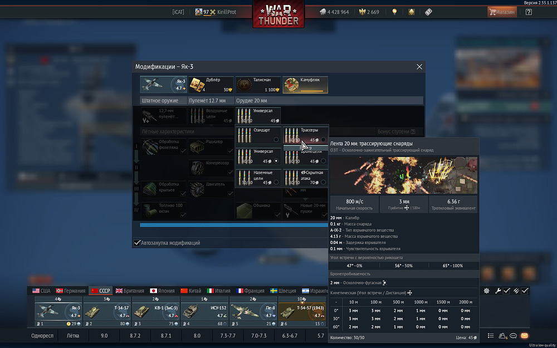Click the 12,7-мм пулемёт weapon slot

point(164,116)
